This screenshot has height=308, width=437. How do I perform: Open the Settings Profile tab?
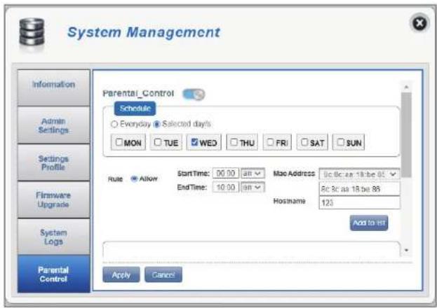pyautogui.click(x=53, y=163)
